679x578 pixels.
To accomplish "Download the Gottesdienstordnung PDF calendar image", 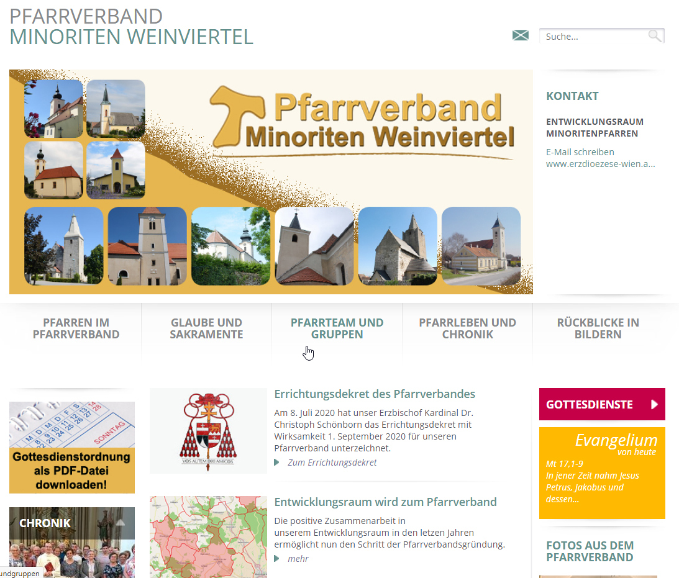I will [x=72, y=447].
